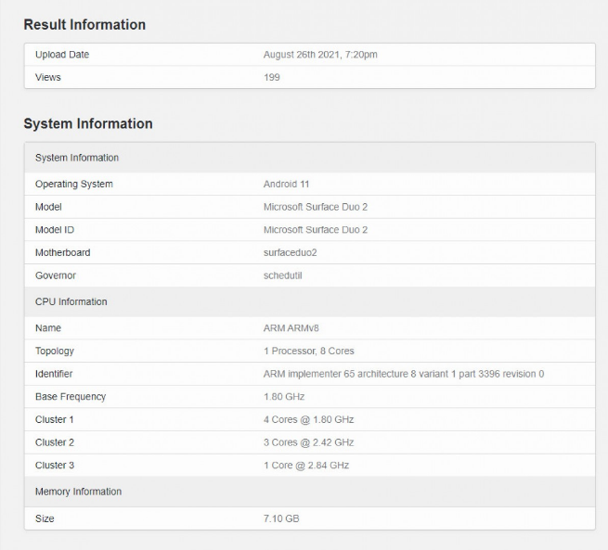The image size is (608, 550).
Task: Select the '1 Core @ 2.84 GHz' value
Action: click(306, 466)
